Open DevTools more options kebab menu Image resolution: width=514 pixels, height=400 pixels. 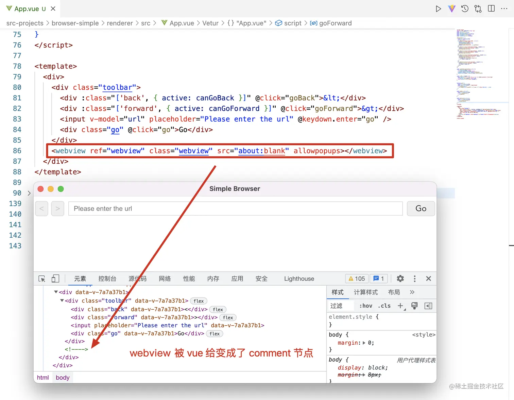click(x=414, y=279)
